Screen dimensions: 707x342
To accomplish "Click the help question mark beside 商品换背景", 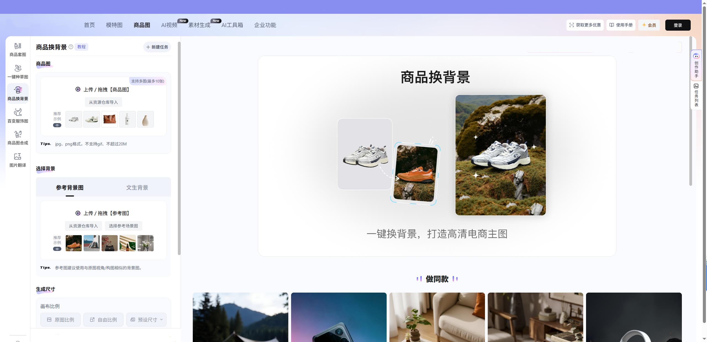I will tap(71, 47).
